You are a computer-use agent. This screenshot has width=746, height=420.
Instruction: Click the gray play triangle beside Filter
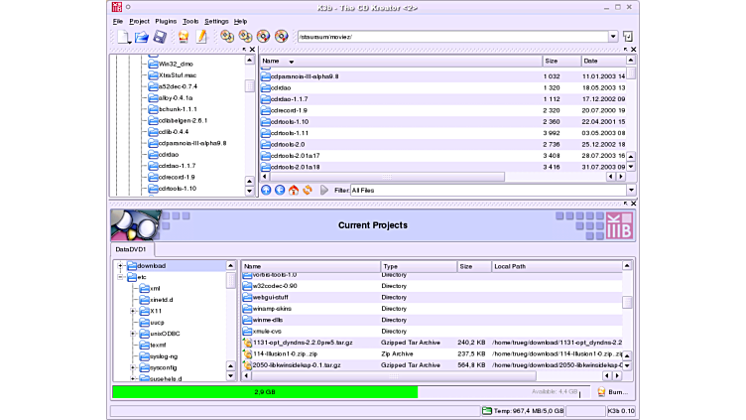324,190
